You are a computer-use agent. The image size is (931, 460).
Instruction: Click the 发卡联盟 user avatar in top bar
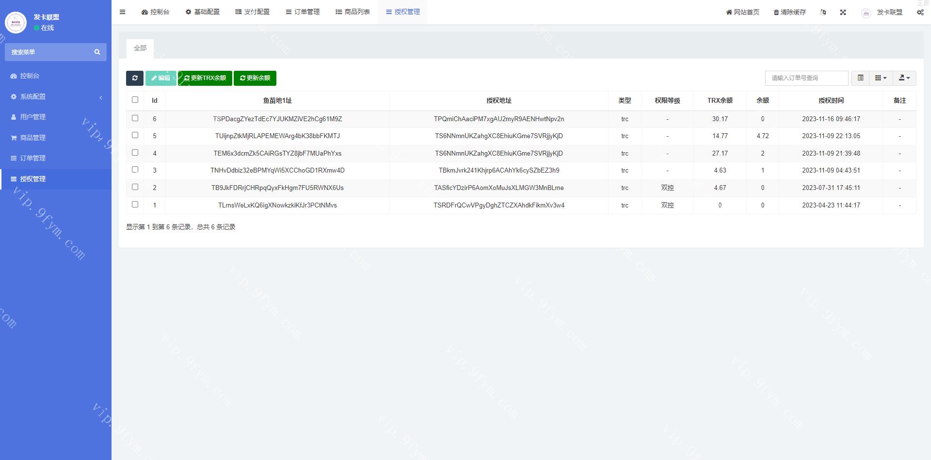(x=866, y=13)
